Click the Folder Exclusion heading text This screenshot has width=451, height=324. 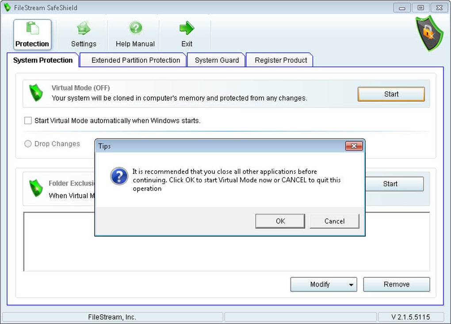(72, 183)
